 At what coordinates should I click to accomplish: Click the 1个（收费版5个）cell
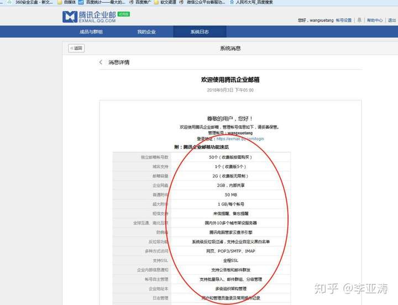[230, 167]
